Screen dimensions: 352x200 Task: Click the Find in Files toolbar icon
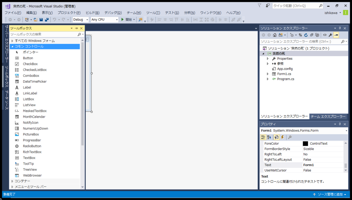[140, 20]
